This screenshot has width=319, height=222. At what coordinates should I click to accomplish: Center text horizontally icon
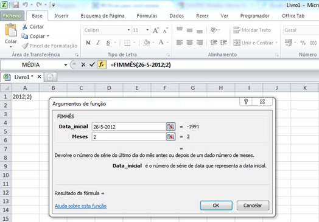point(189,43)
